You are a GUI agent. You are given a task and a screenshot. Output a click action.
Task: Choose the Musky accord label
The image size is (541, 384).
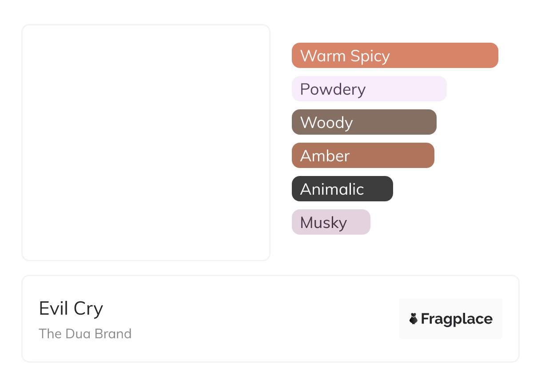pos(323,222)
